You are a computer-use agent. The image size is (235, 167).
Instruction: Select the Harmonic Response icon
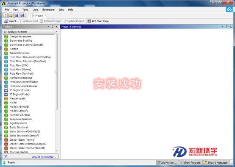pos(6,78)
